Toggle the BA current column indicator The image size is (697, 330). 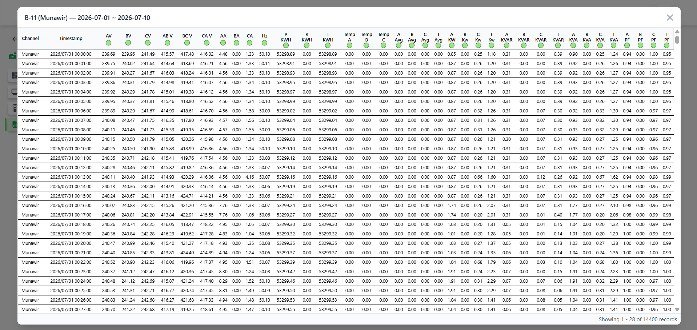(x=236, y=43)
